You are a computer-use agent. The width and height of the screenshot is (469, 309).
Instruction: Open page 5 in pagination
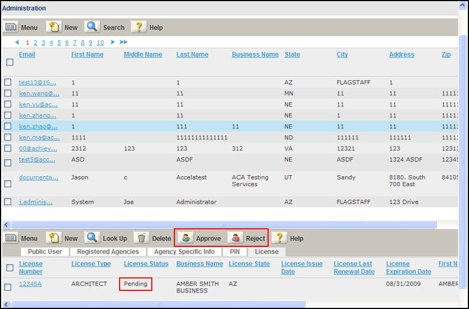tap(59, 43)
